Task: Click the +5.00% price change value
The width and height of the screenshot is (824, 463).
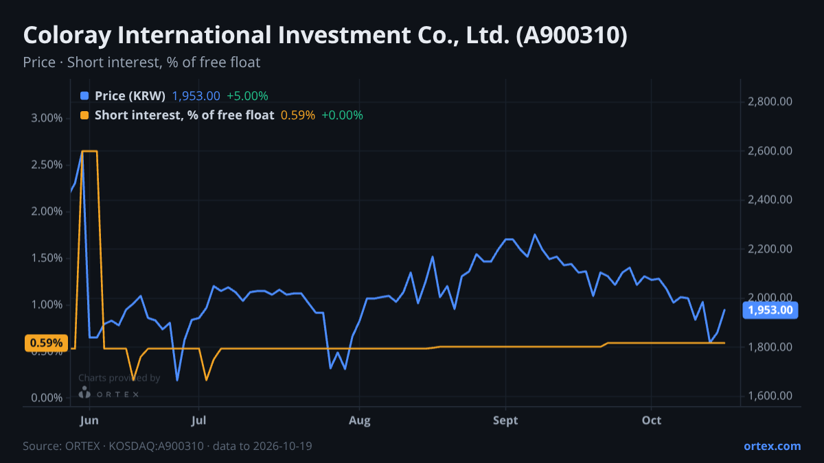Action: click(x=247, y=96)
